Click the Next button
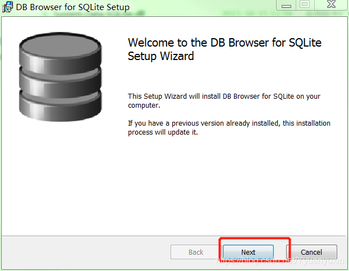The image size is (349, 271). tap(248, 252)
